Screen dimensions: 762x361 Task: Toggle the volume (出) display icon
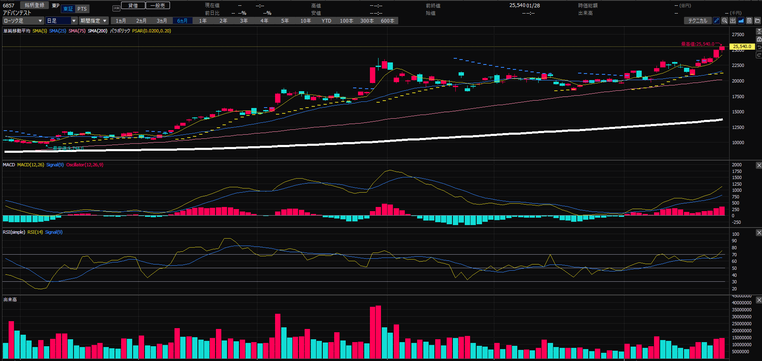click(733, 21)
